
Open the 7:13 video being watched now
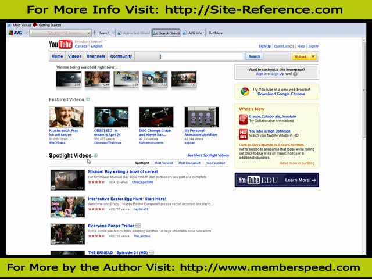click(x=155, y=79)
